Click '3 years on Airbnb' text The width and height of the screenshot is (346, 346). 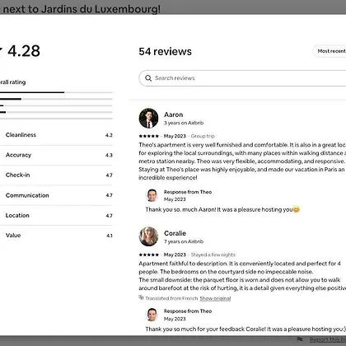click(x=184, y=123)
